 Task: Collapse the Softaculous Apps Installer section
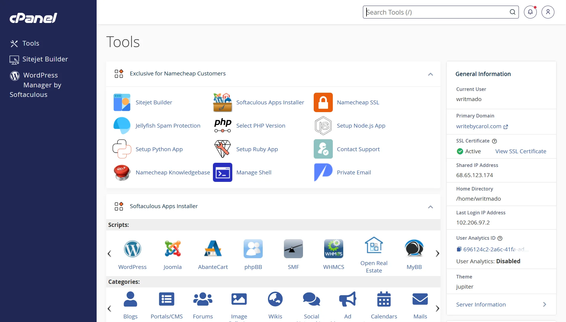click(430, 207)
